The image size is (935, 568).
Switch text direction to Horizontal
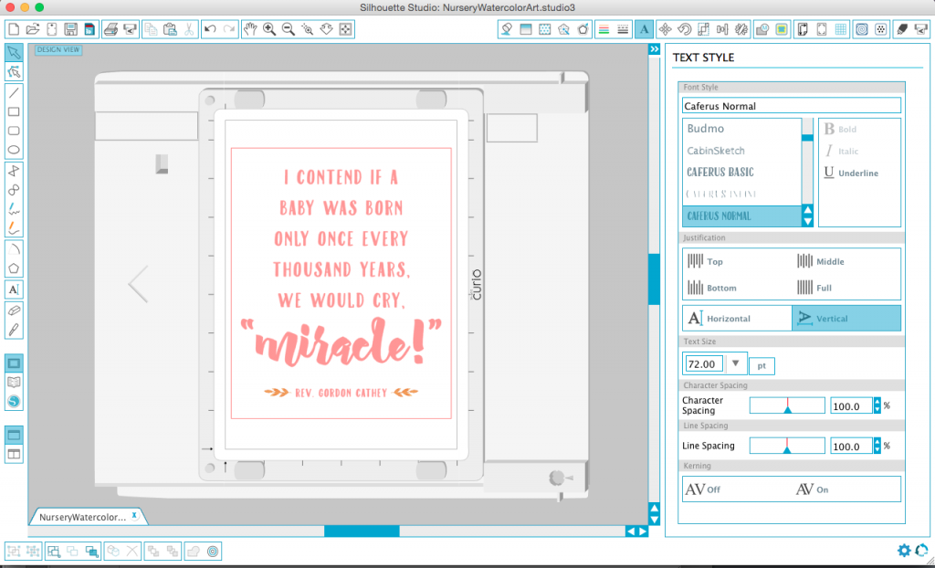pyautogui.click(x=737, y=319)
